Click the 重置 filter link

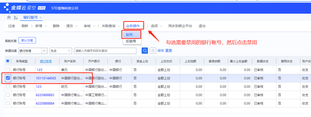[169, 51]
